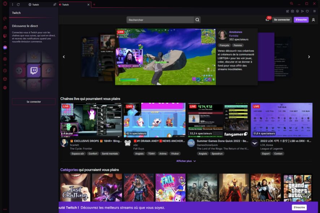320x213 pixels.
Task: Click into the Rechercher search field
Action: (x=160, y=20)
